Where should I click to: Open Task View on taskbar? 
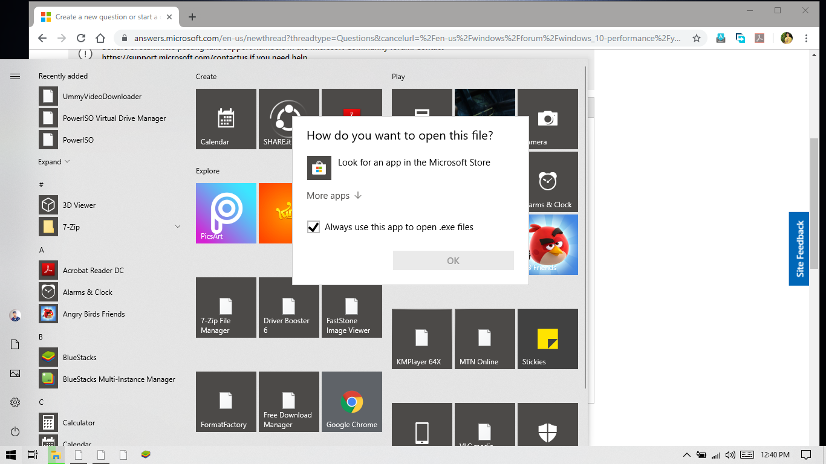click(x=33, y=455)
